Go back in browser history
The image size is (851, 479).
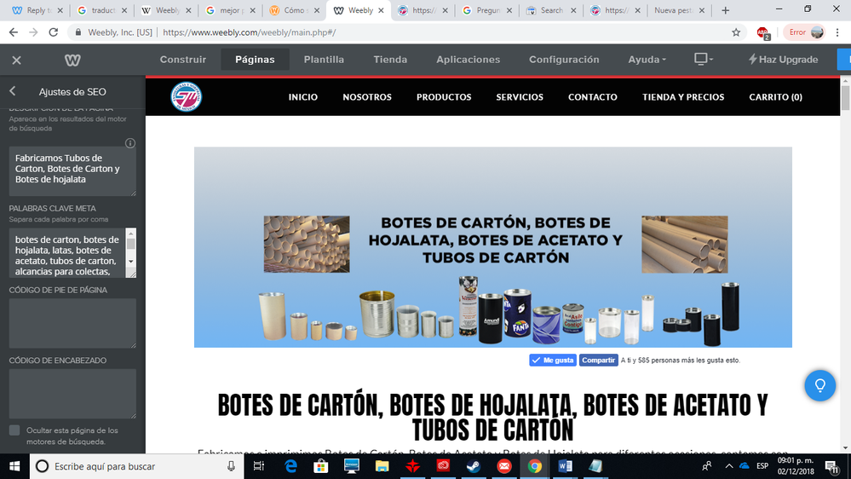14,32
